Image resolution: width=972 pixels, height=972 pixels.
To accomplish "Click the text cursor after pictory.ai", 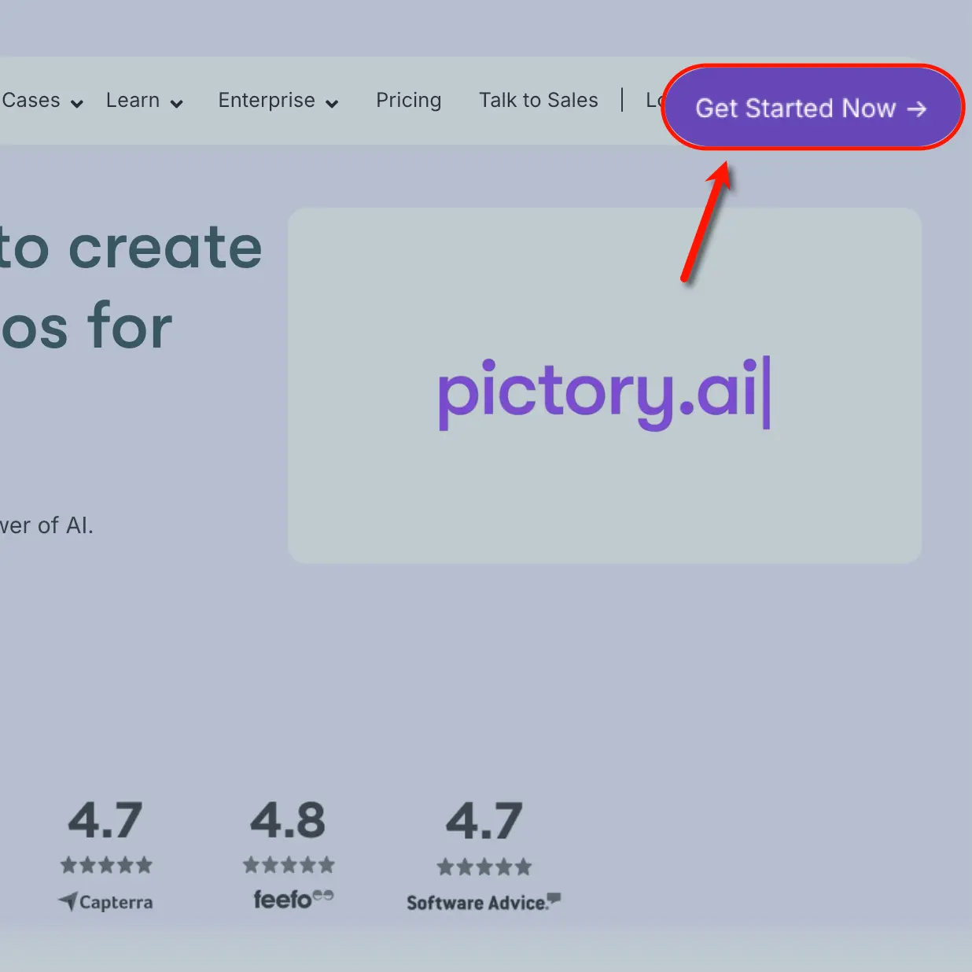I will click(767, 393).
